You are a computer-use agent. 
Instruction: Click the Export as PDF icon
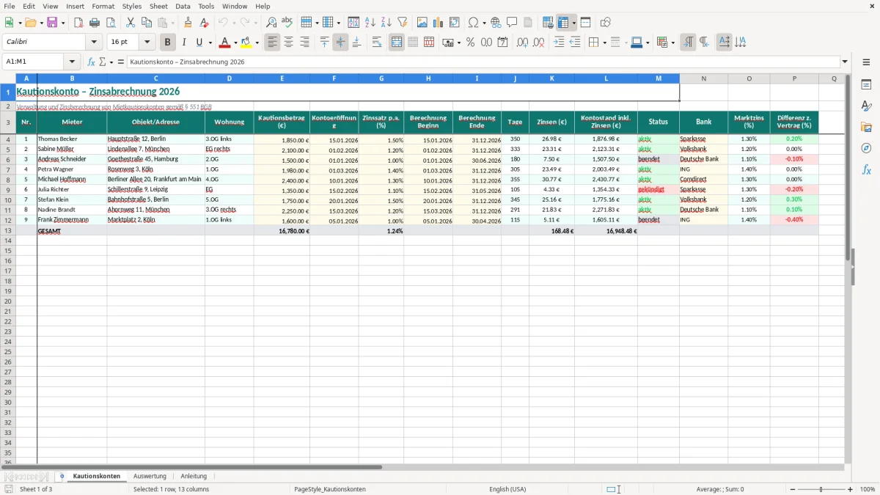78,23
